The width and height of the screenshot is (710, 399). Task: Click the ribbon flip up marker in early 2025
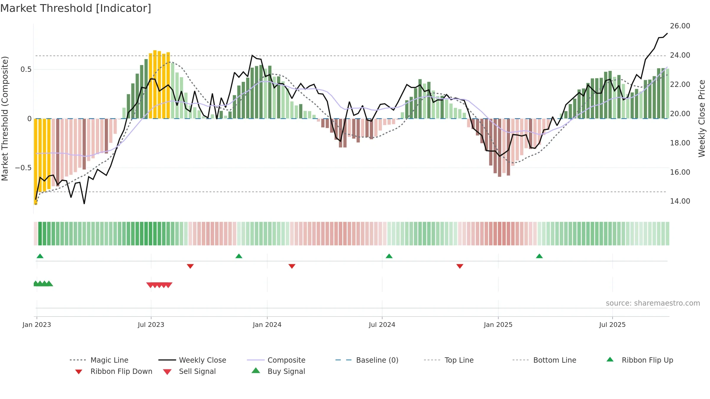point(539,256)
